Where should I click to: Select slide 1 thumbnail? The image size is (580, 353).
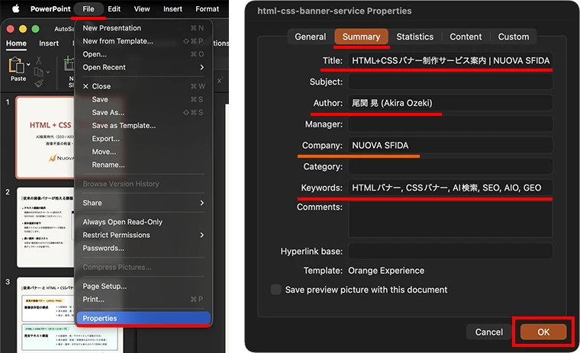click(x=45, y=137)
